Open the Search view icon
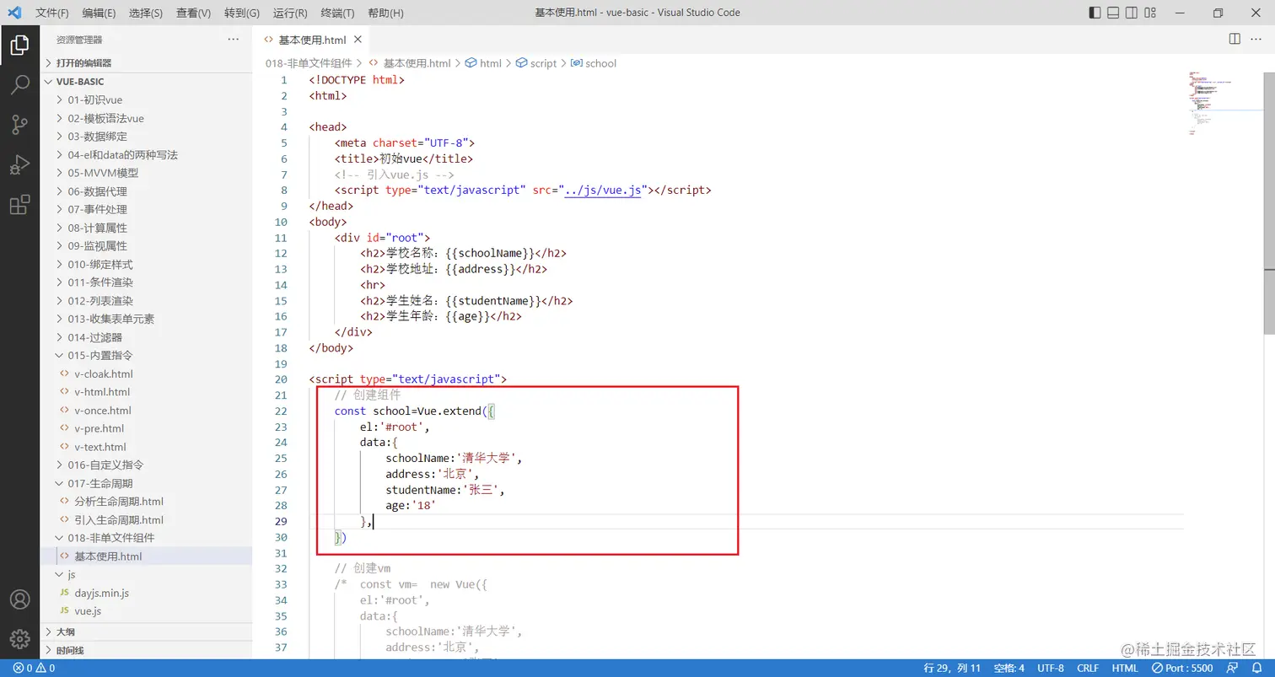 coord(19,84)
